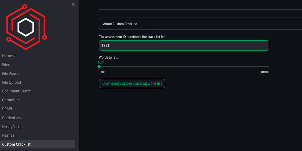Select Hashes in navigation list
Image resolution: width=302 pixels, height=151 pixels.
[8, 135]
